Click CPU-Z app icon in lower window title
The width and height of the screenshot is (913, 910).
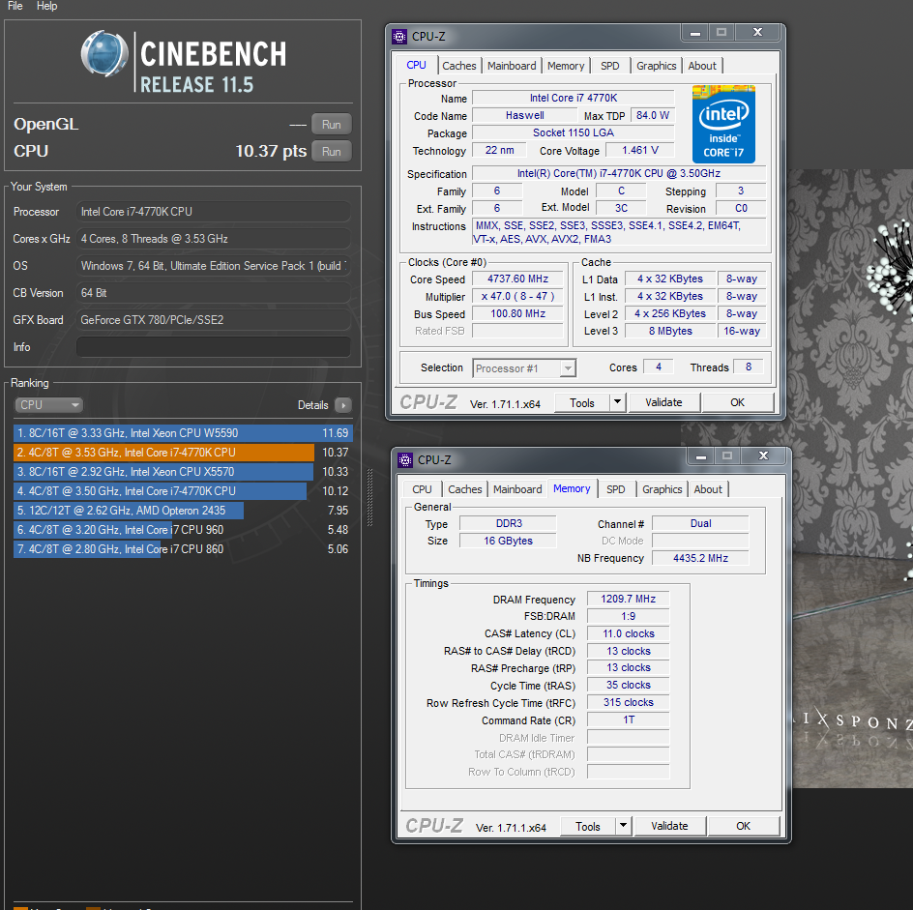click(x=405, y=460)
